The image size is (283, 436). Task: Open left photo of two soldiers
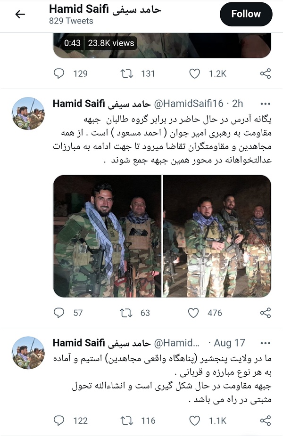click(107, 236)
